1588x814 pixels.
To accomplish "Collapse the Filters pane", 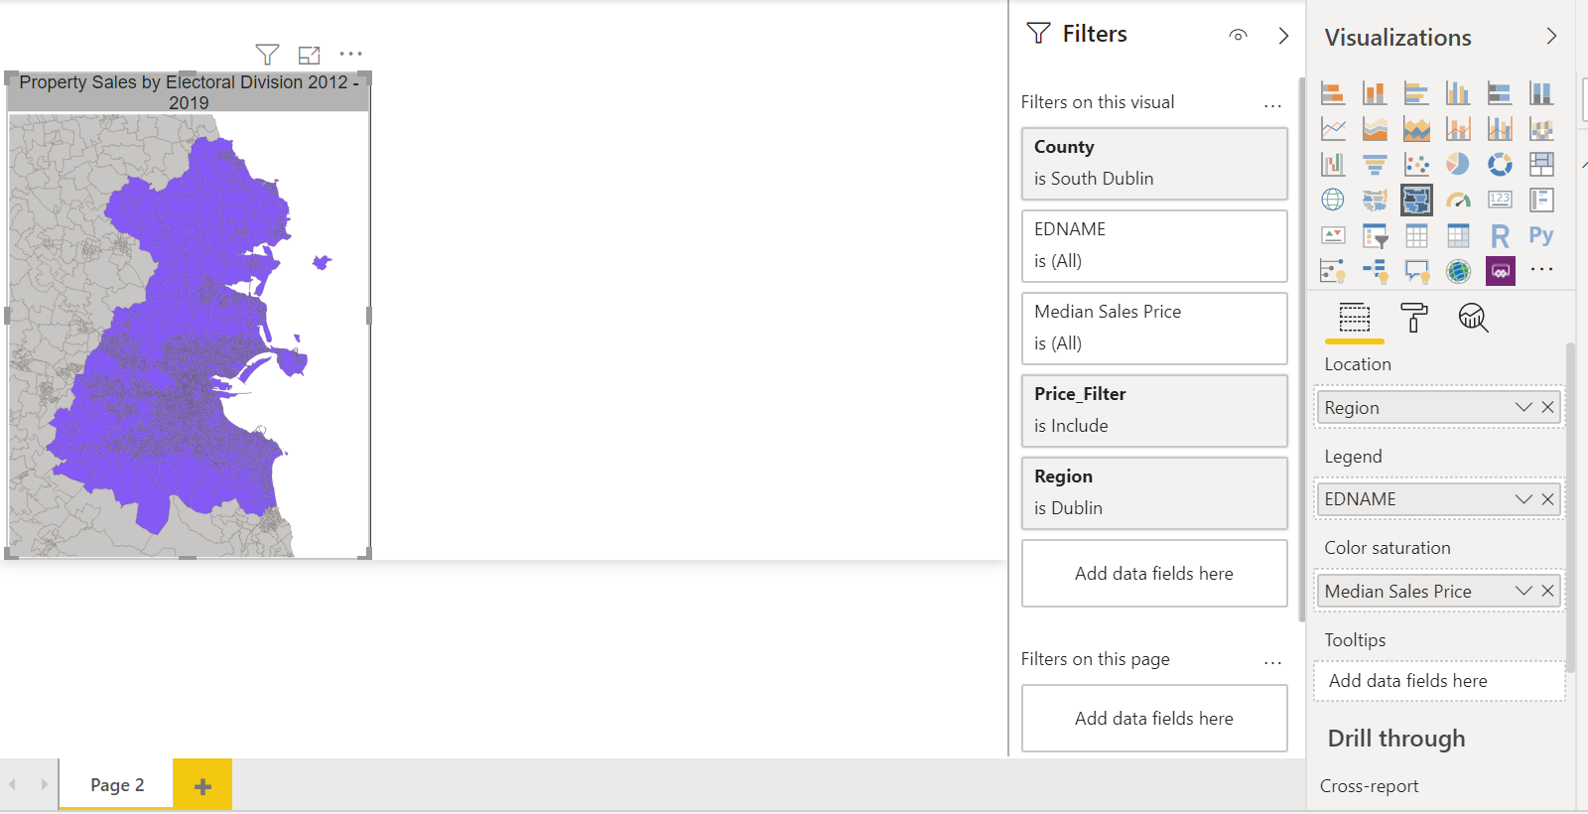I will pos(1283,36).
